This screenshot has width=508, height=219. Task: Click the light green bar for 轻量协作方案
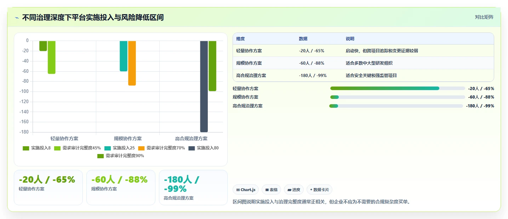click(52, 57)
